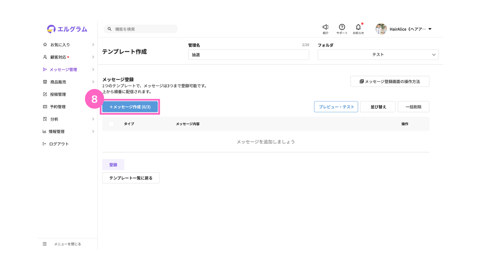Expand the お気に入り chevron
Viewport: 480px width, 270px height.
93,44
